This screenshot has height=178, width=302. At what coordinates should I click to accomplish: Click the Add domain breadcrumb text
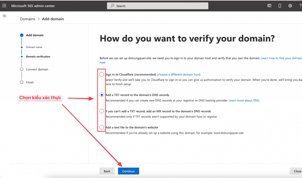[53, 19]
